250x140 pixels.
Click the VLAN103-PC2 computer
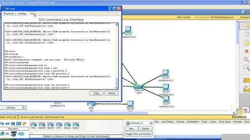tap(128, 30)
